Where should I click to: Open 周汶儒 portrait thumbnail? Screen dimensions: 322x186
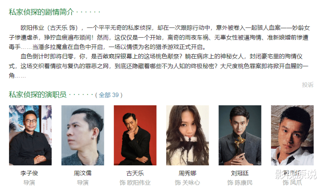tap(82, 135)
